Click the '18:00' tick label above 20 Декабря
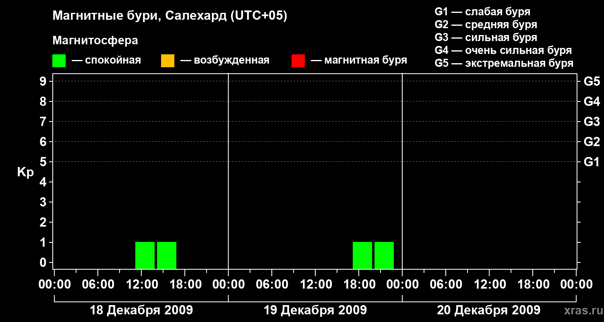604x322 pixels. pyautogui.click(x=533, y=284)
